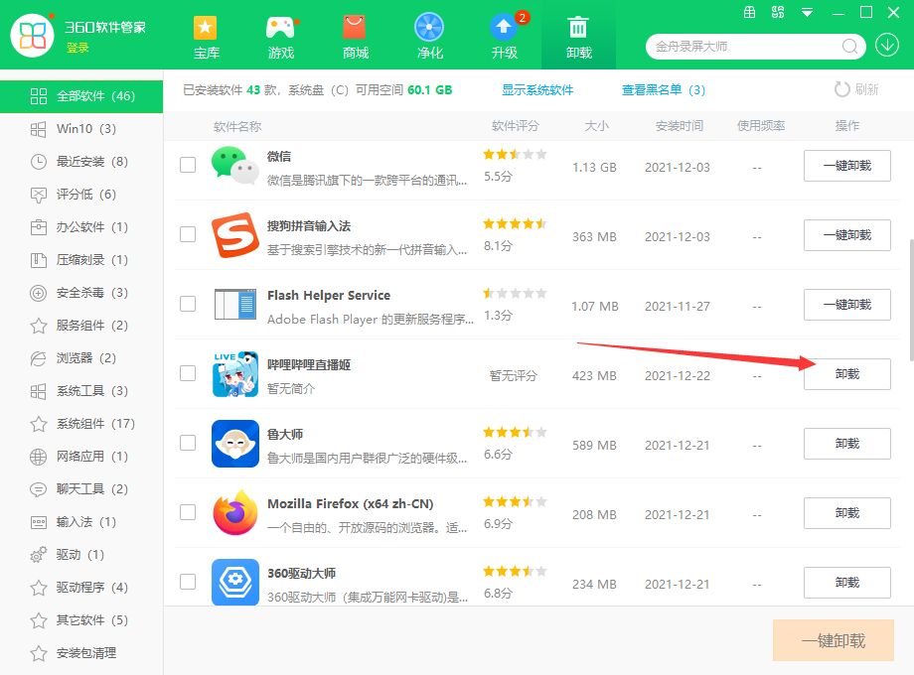Select Win10 (3) category
The height and width of the screenshot is (675, 914).
81,129
